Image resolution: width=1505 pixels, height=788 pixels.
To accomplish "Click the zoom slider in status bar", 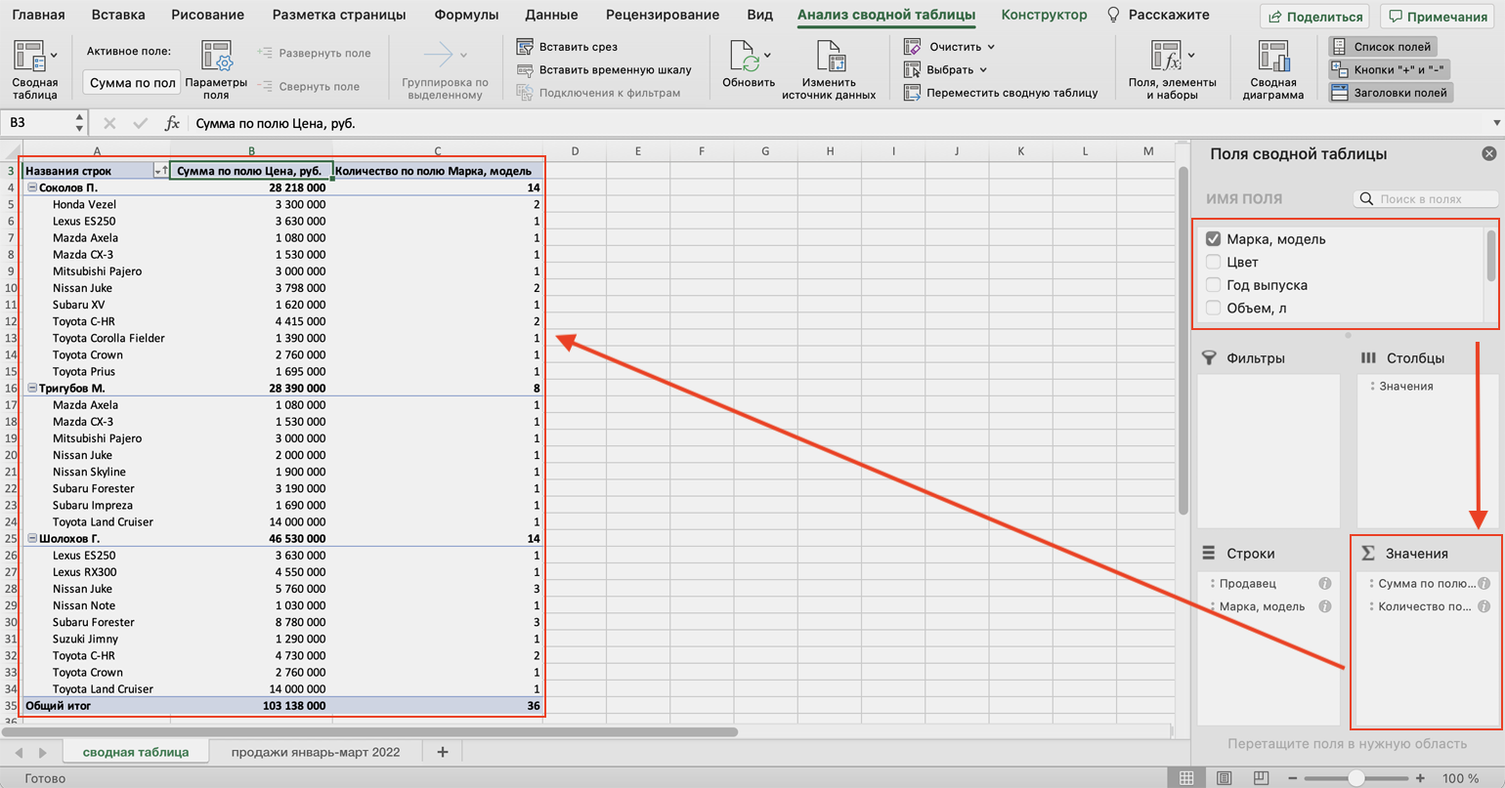I will coord(1355,778).
